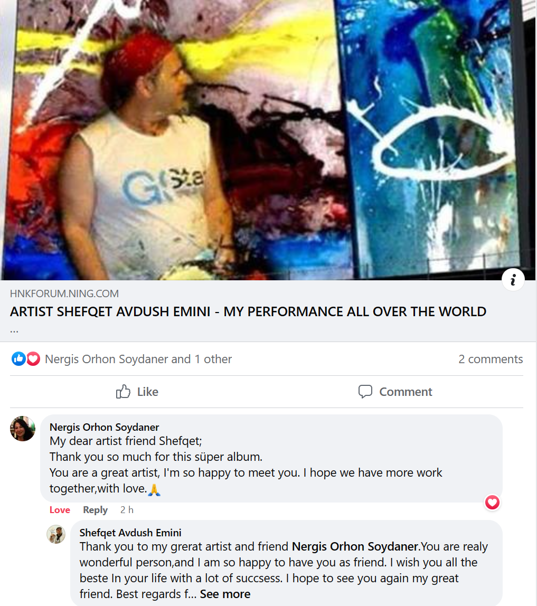
Task: Open Nergis Orhon Soydaner's profile picture
Action: [x=23, y=429]
